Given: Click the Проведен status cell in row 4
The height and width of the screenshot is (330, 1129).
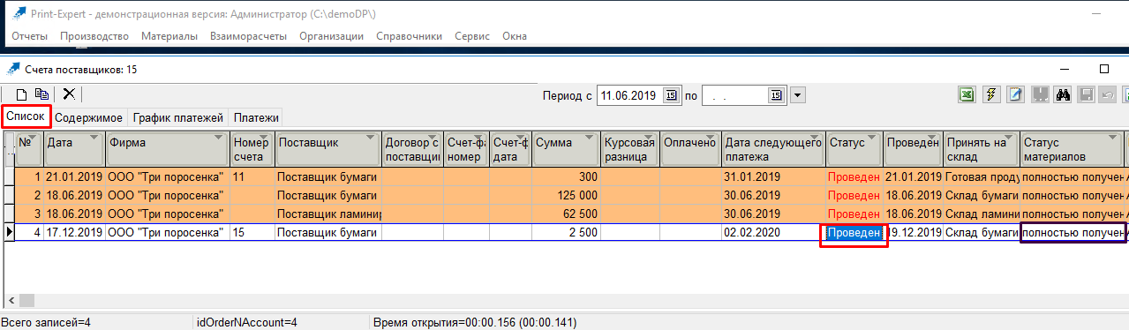Looking at the screenshot, I should pos(854,232).
